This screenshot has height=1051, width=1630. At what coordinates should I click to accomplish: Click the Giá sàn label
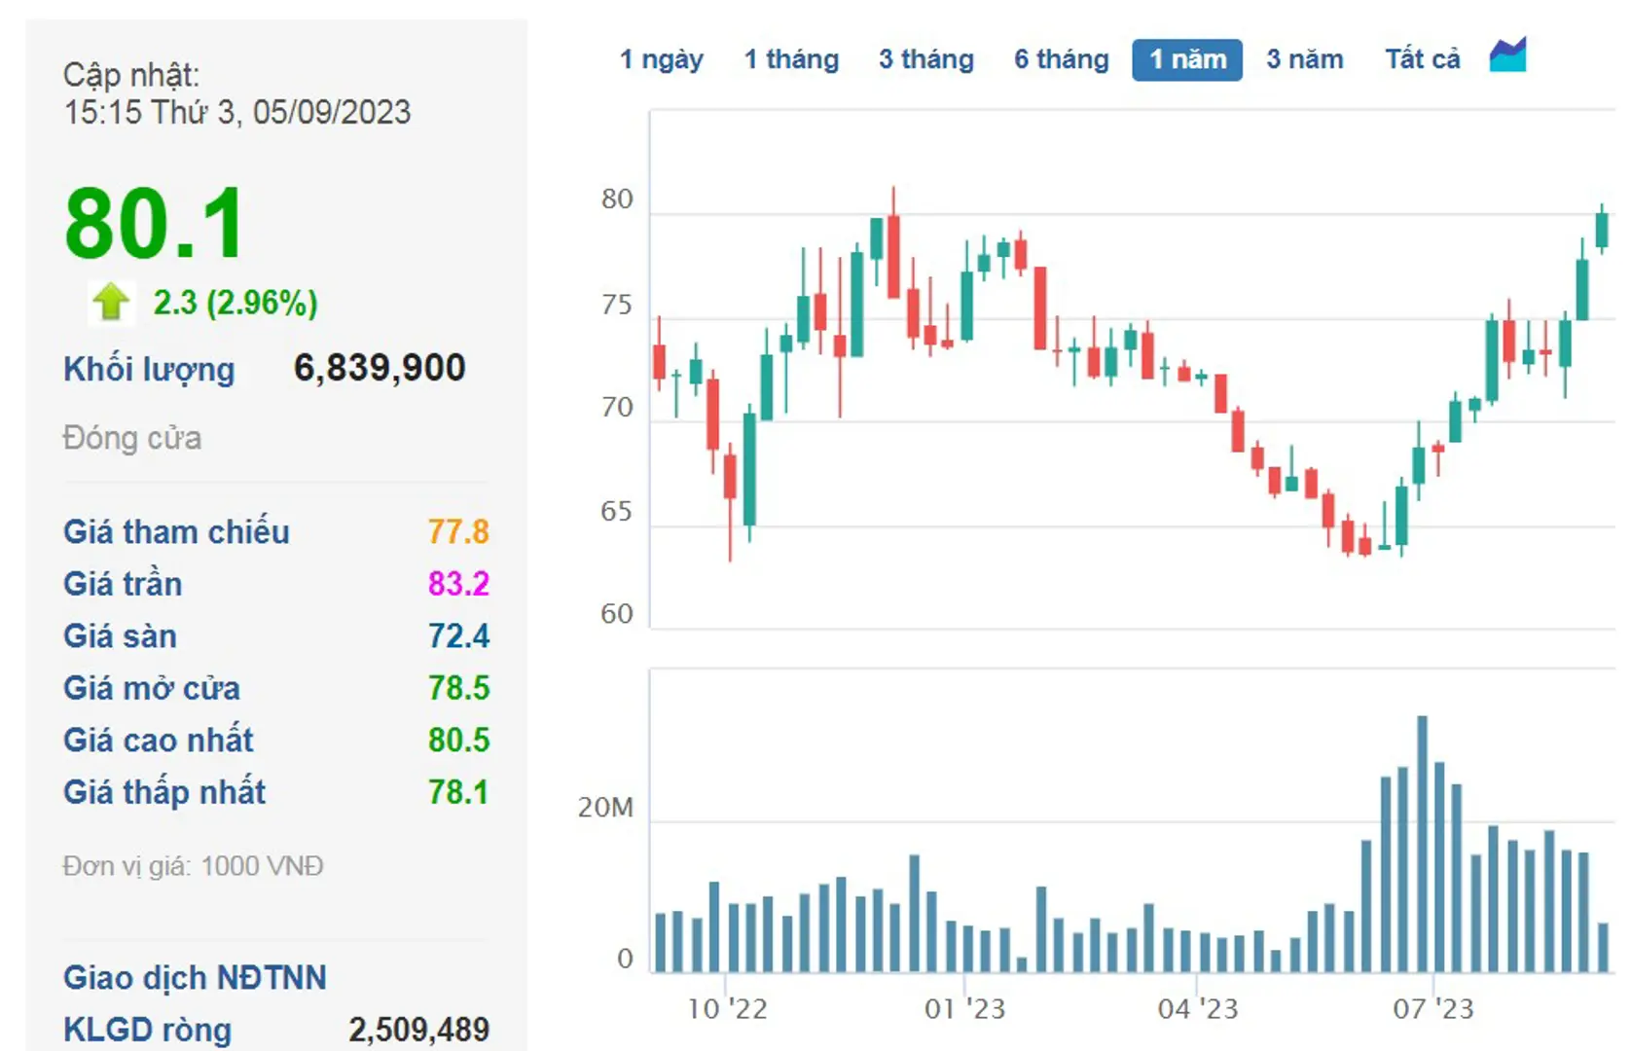click(120, 636)
